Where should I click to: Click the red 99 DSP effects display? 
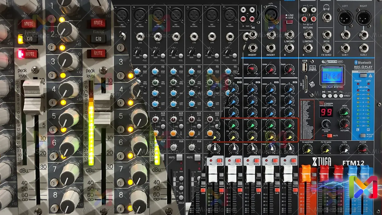click(326, 112)
